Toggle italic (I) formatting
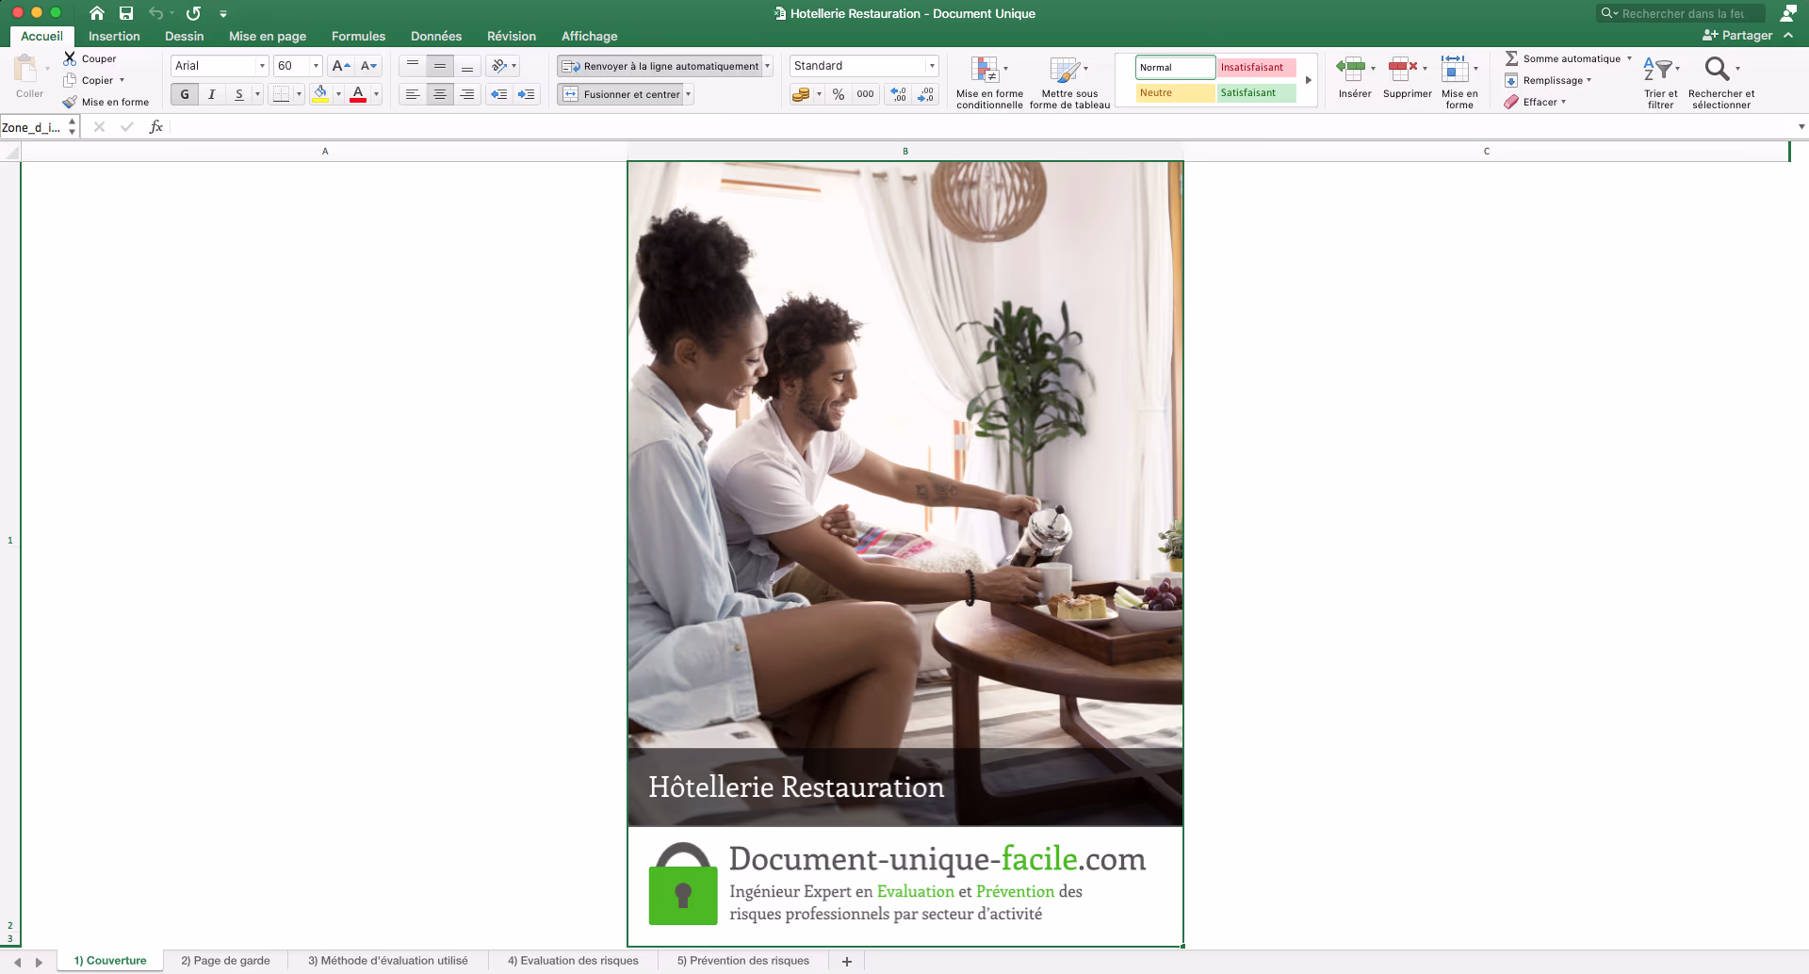Screen dimensions: 1809x974 tap(212, 94)
